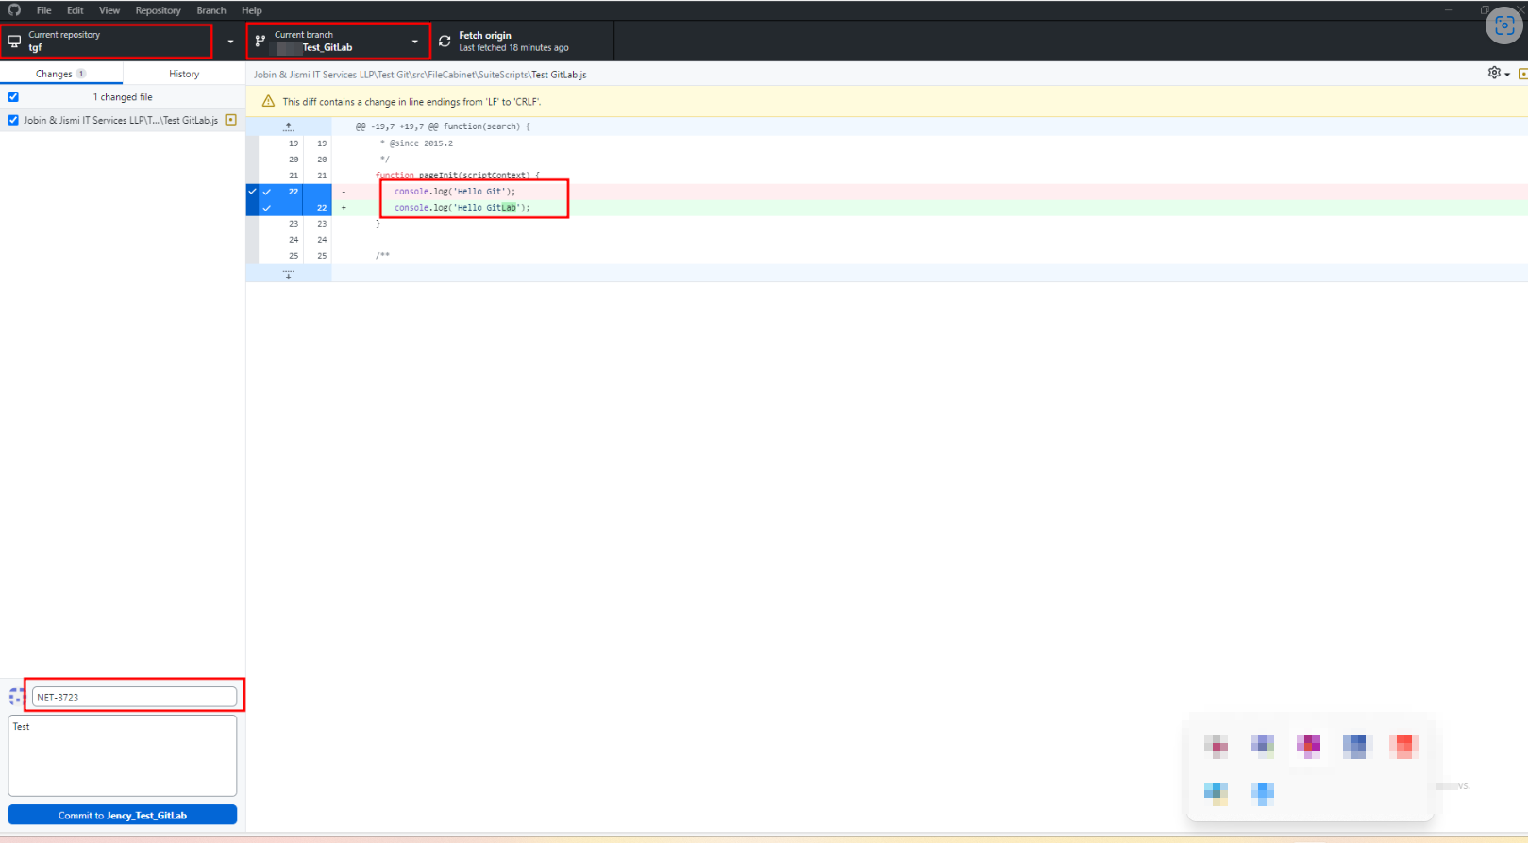Open the Repository menu

[x=158, y=10]
